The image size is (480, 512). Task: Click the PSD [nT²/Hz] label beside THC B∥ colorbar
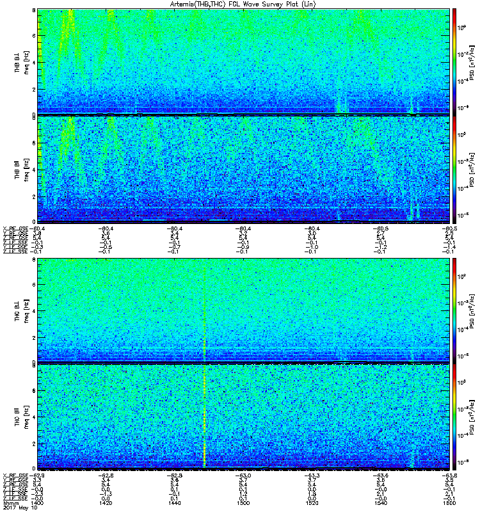472,417
